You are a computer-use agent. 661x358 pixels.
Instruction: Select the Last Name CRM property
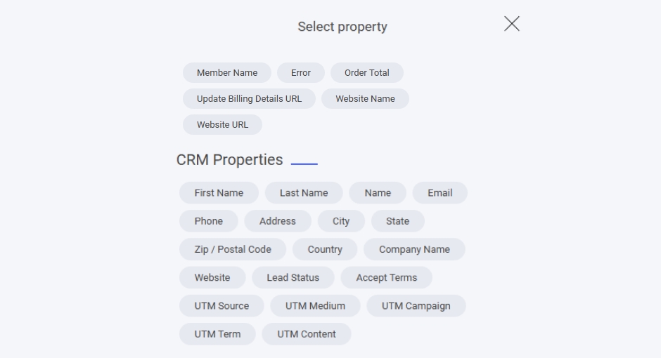pos(303,193)
